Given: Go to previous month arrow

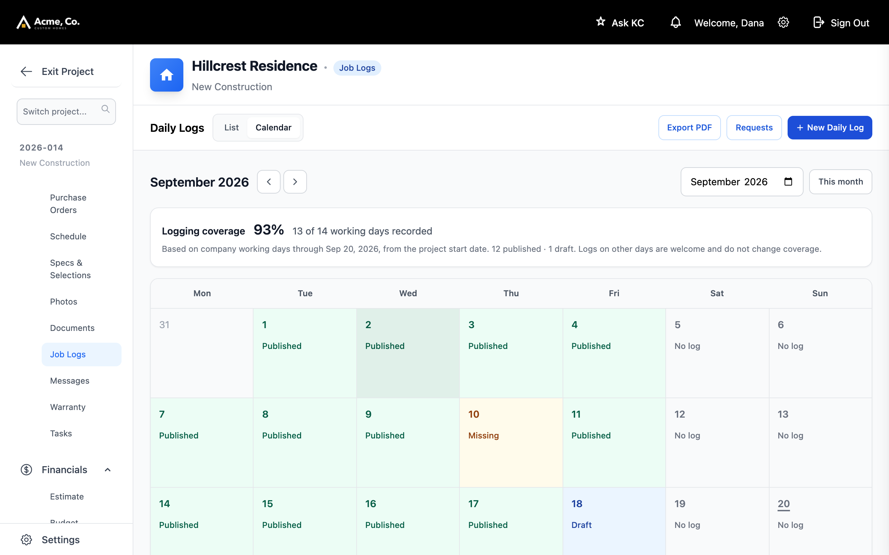Looking at the screenshot, I should [269, 182].
